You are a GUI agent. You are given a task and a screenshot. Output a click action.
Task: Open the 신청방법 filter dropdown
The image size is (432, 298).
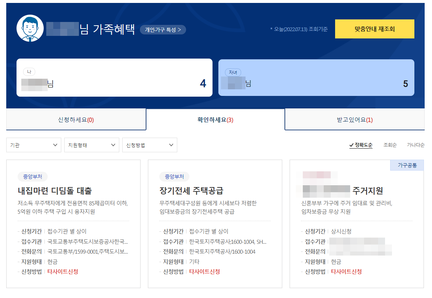tap(150, 145)
